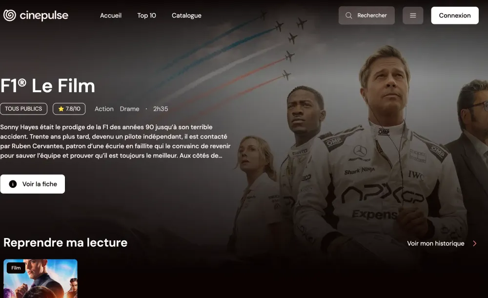This screenshot has height=298, width=488.
Task: Click the yellow star rating icon
Action: tap(61, 109)
